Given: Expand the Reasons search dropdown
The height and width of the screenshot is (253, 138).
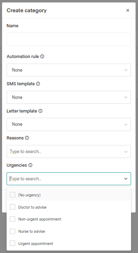Looking at the screenshot, I should click(x=69, y=152).
